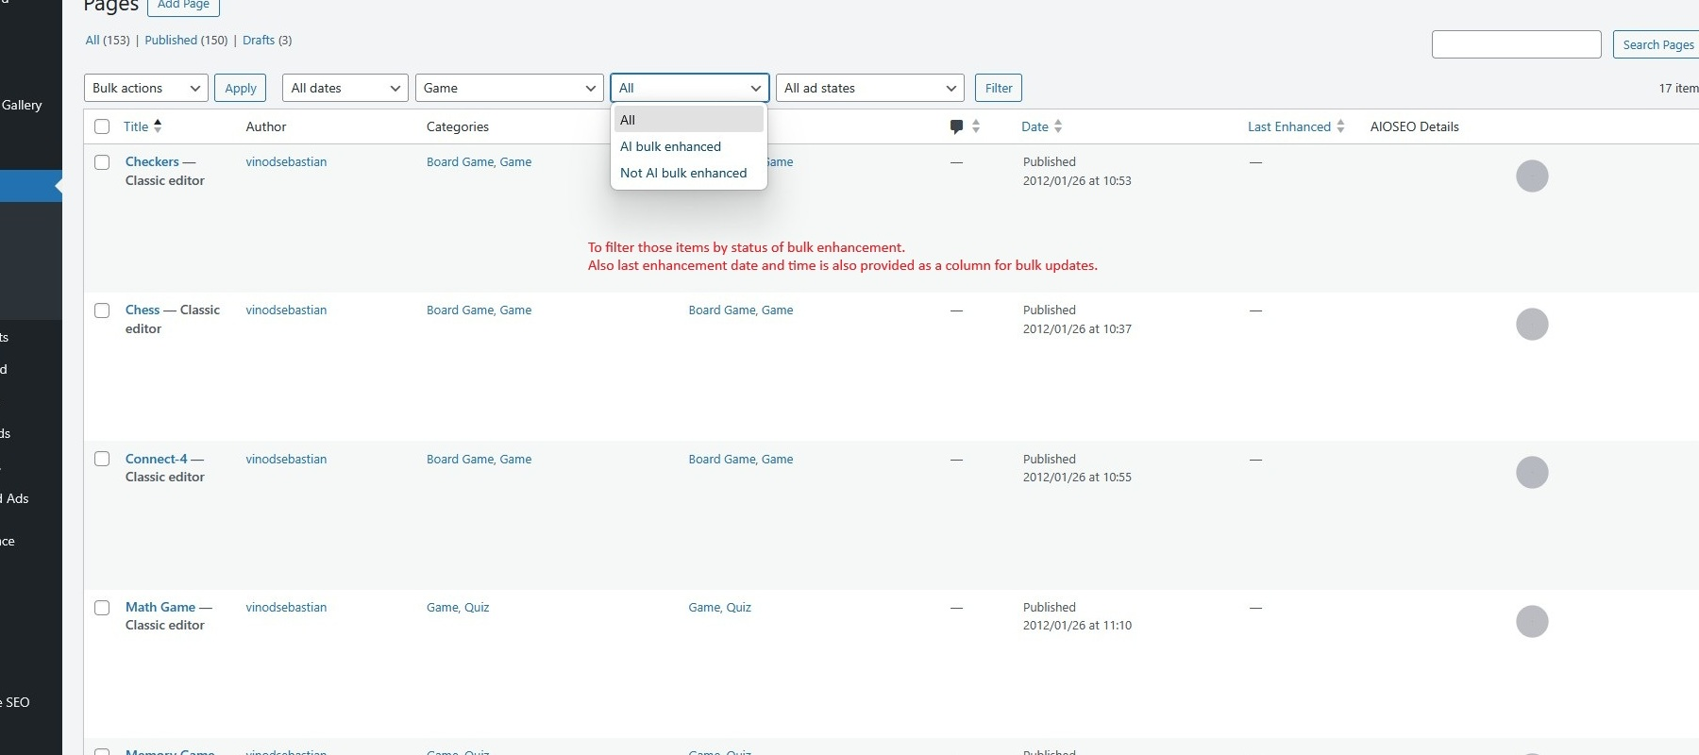Image resolution: width=1699 pixels, height=755 pixels.
Task: Click the AIOSEO score circle for Chess
Action: [1531, 325]
